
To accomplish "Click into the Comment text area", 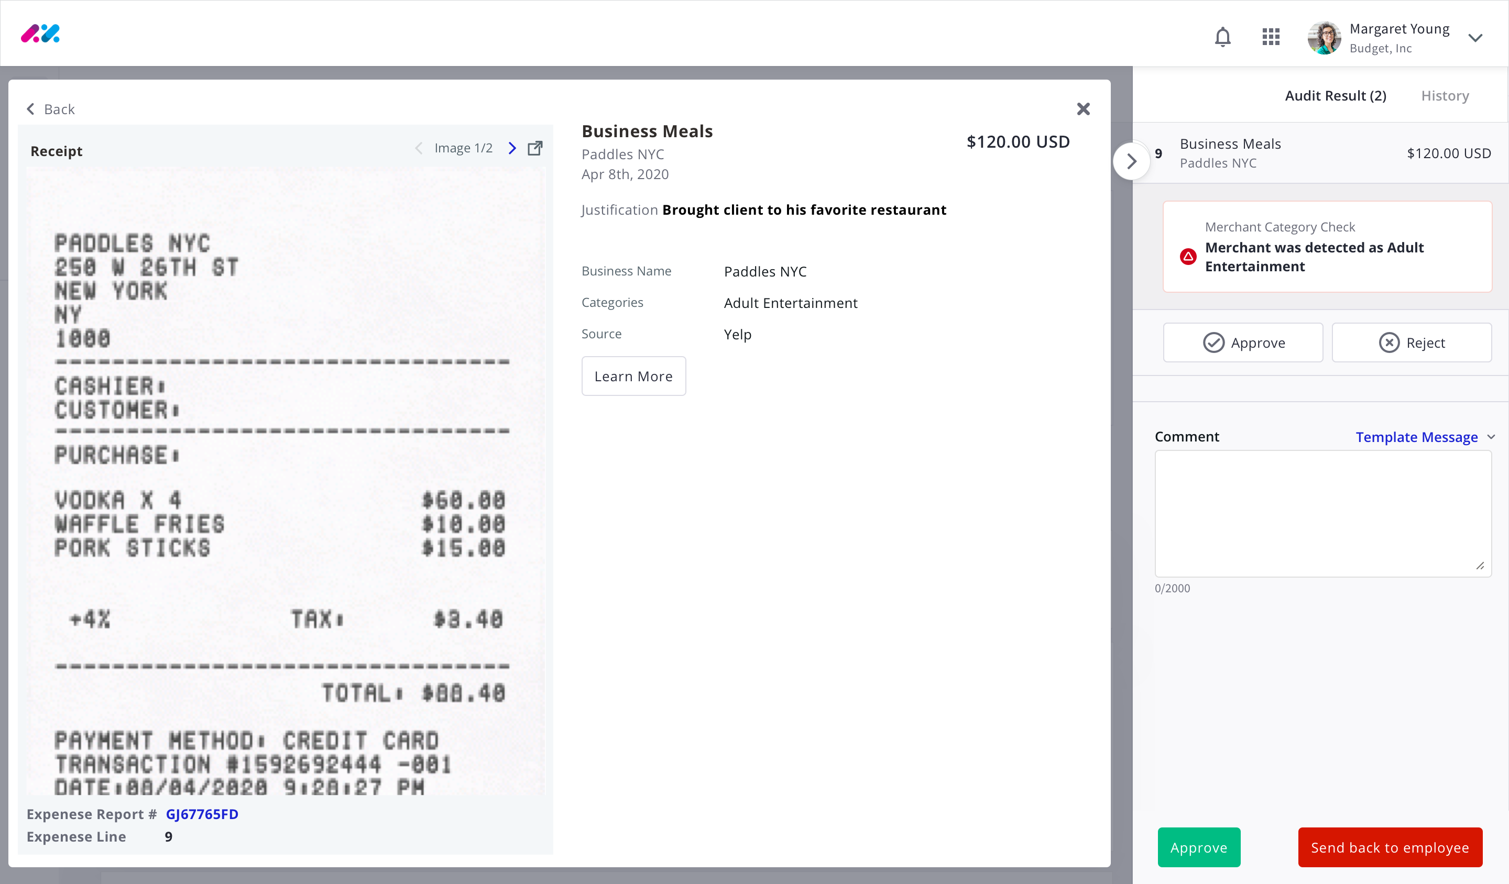I will [x=1323, y=514].
